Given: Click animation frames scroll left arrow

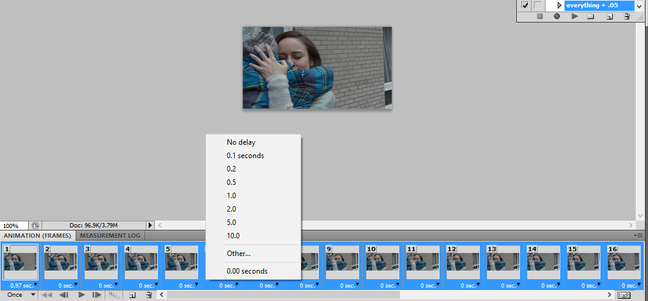Looking at the screenshot, I should point(162,295).
